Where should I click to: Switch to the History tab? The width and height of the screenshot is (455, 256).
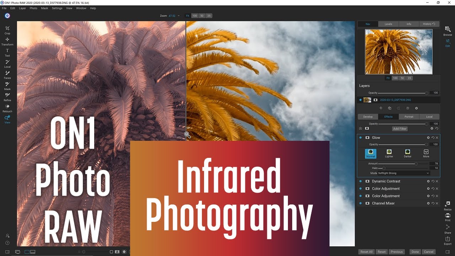click(x=429, y=24)
